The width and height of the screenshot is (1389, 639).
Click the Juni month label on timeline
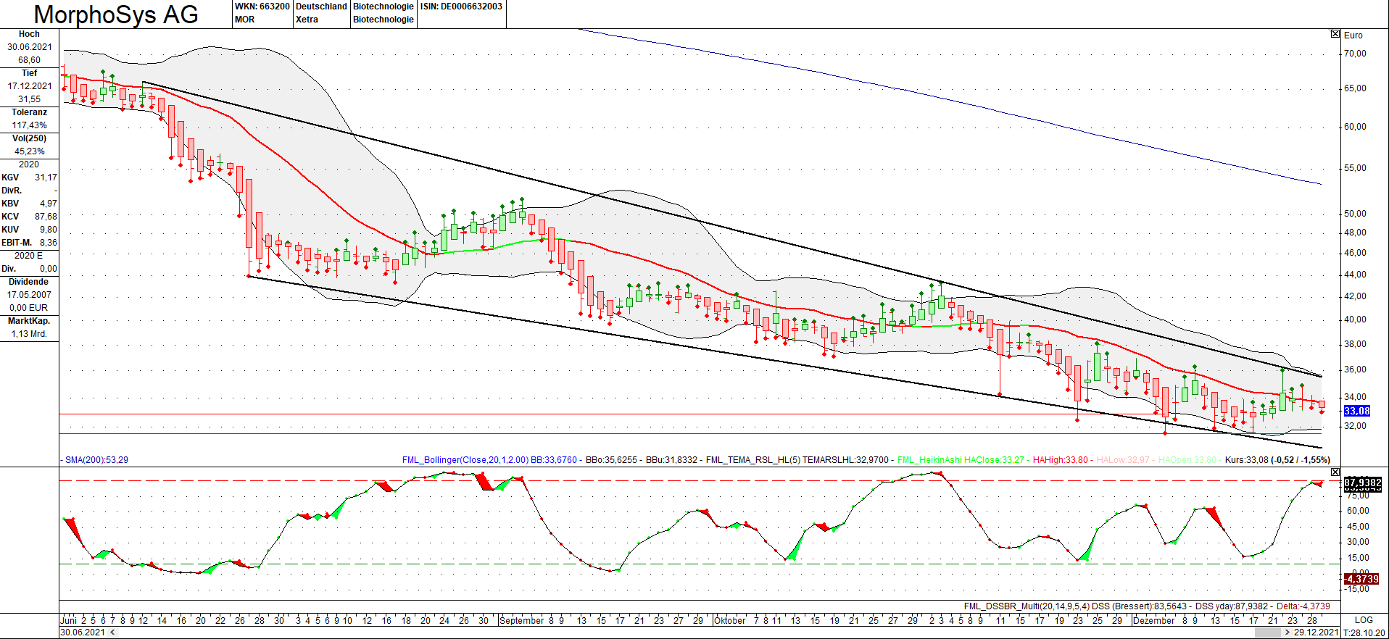pyautogui.click(x=69, y=620)
